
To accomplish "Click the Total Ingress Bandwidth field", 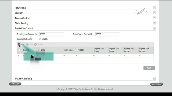I will [52, 34].
